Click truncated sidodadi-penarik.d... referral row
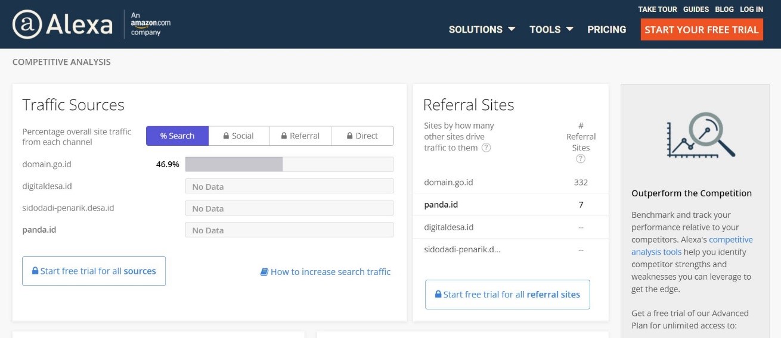 [462, 249]
